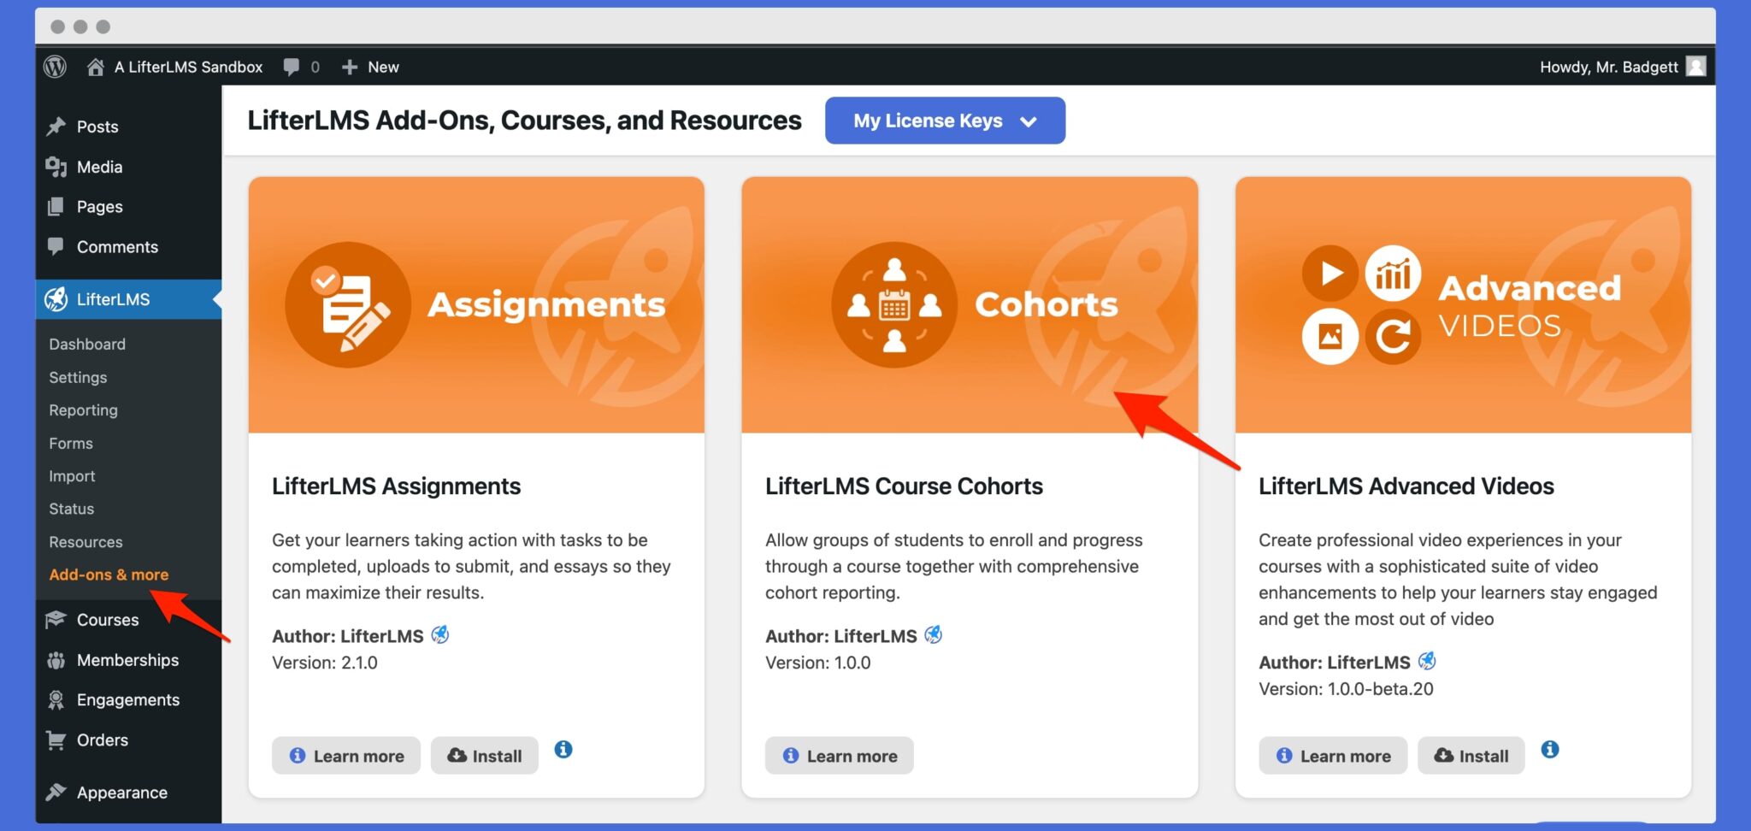
Task: Click the Posts pushpin icon
Action: click(56, 126)
